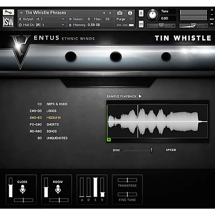
Task: Open instrument options via the wrench icon
Action: pos(8,12)
